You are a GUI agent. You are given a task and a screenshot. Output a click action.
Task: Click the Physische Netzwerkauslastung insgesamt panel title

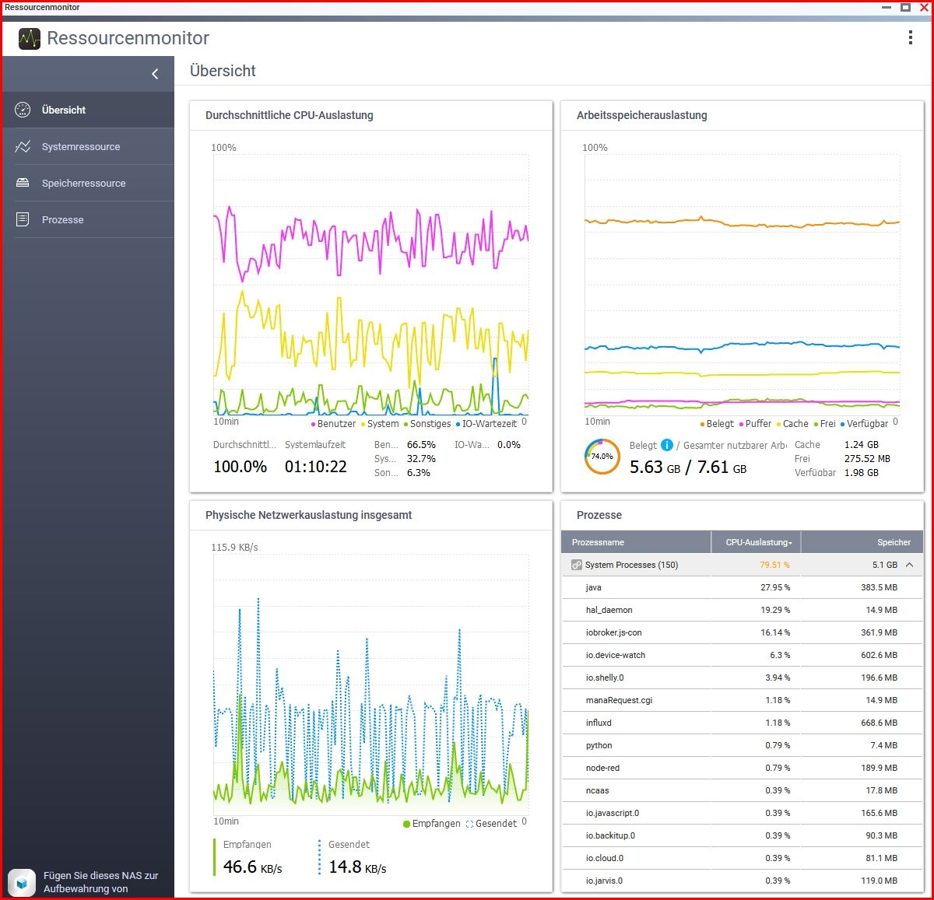point(309,515)
